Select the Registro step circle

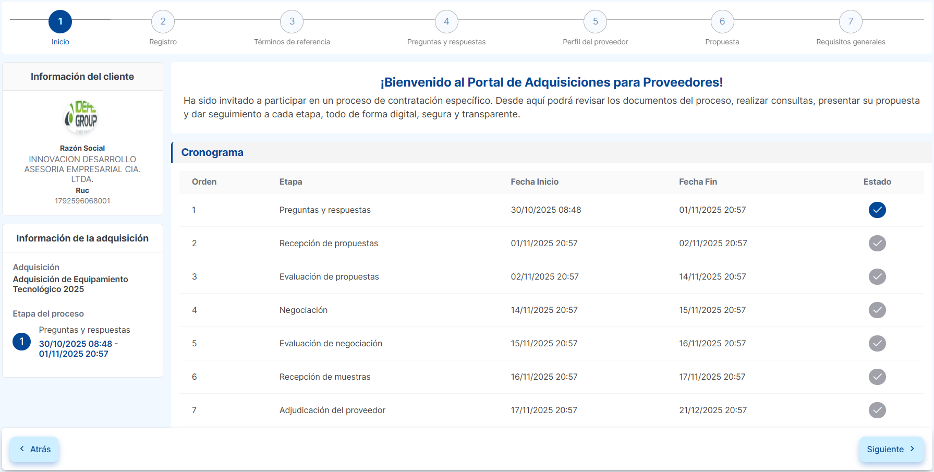coord(163,21)
